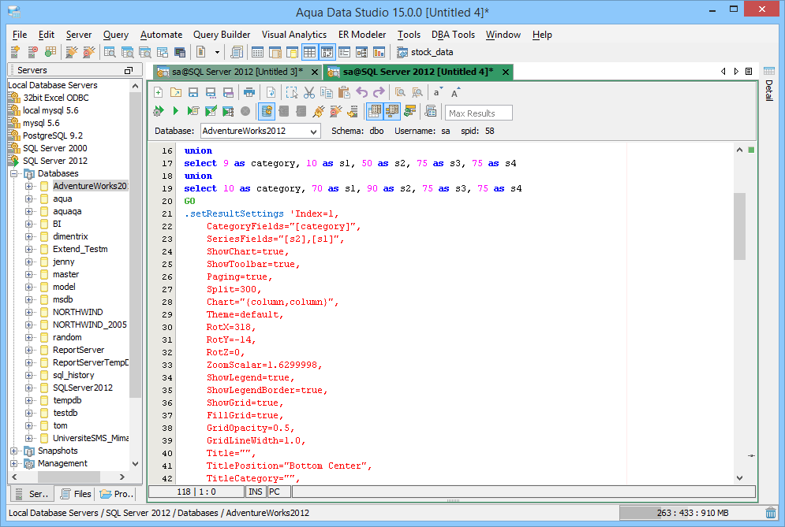Collapse the Databases tree node
This screenshot has width=785, height=527.
tap(14, 173)
